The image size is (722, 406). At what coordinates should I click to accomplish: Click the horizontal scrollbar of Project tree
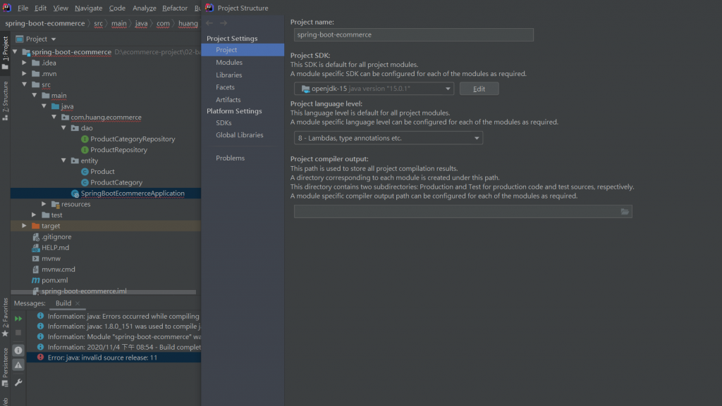coord(103,292)
